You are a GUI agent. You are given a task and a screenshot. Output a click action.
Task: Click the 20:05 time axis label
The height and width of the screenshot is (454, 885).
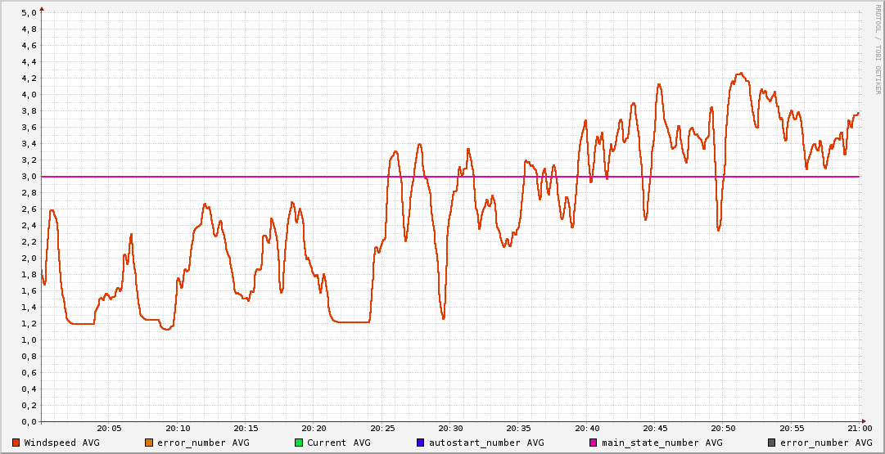[110, 429]
